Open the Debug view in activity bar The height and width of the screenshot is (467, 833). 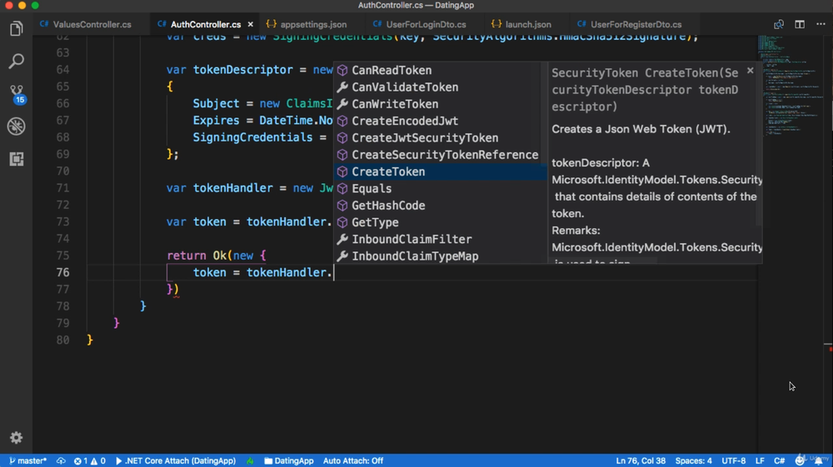click(x=16, y=127)
